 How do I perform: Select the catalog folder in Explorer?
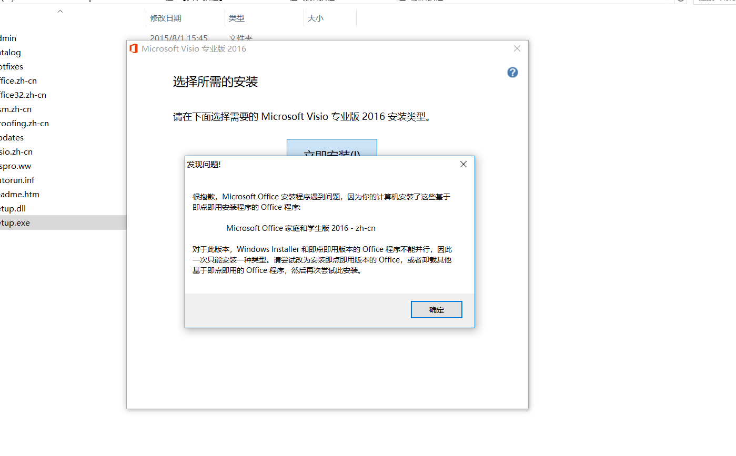(11, 52)
